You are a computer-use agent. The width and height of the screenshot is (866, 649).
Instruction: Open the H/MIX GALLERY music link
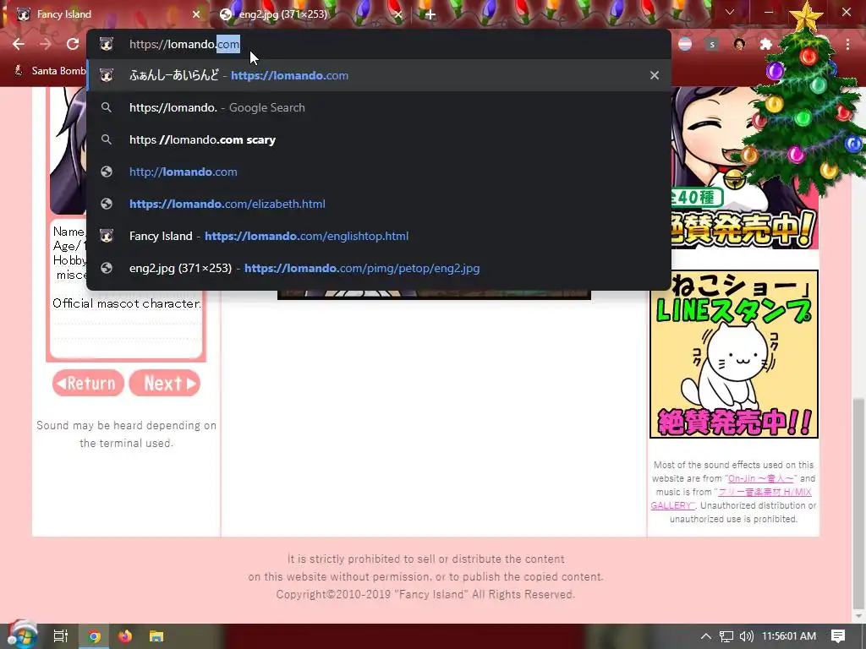(732, 499)
